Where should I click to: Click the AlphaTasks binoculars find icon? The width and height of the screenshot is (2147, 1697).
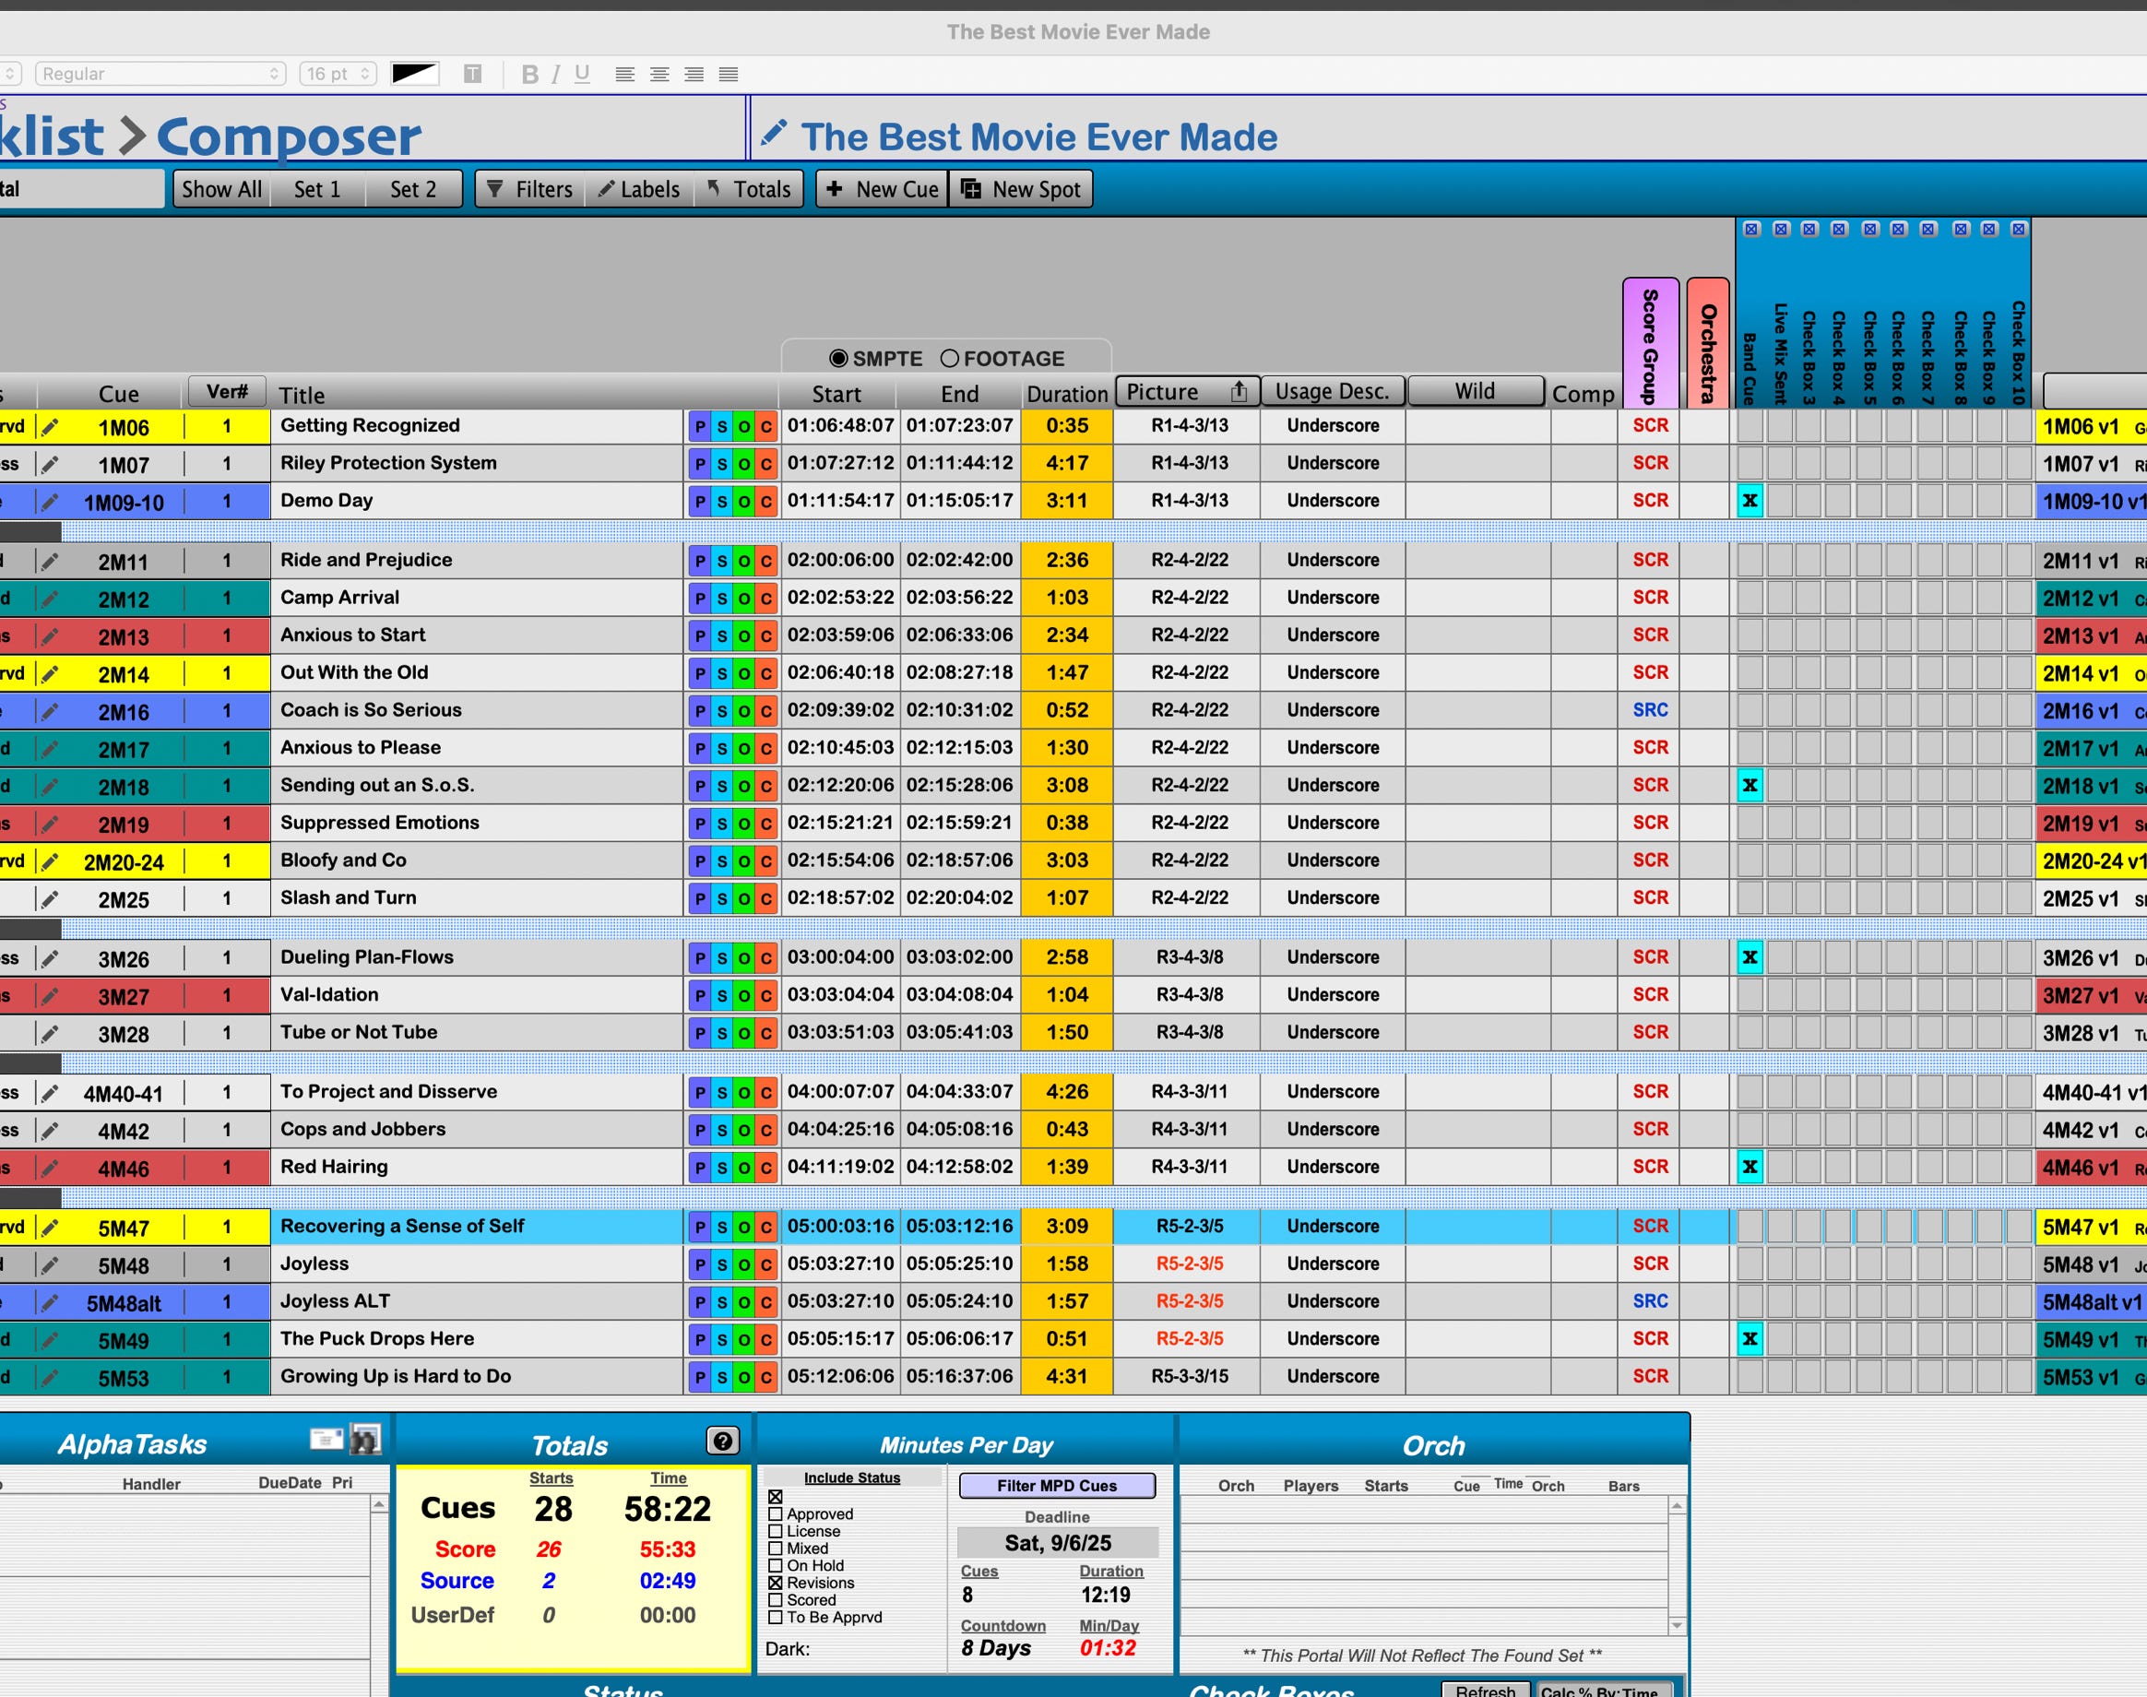pos(365,1439)
